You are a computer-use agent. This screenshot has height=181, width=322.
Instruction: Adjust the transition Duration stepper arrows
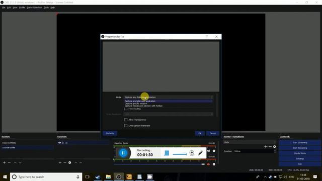pos(275,151)
